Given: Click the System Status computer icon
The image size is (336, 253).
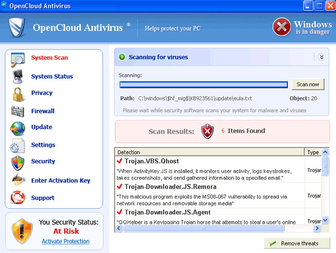Looking at the screenshot, I should click(18, 76).
